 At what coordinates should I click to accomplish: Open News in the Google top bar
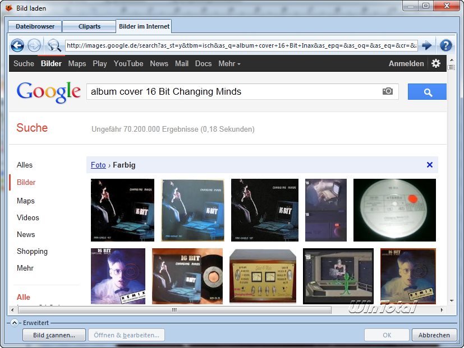(x=159, y=63)
